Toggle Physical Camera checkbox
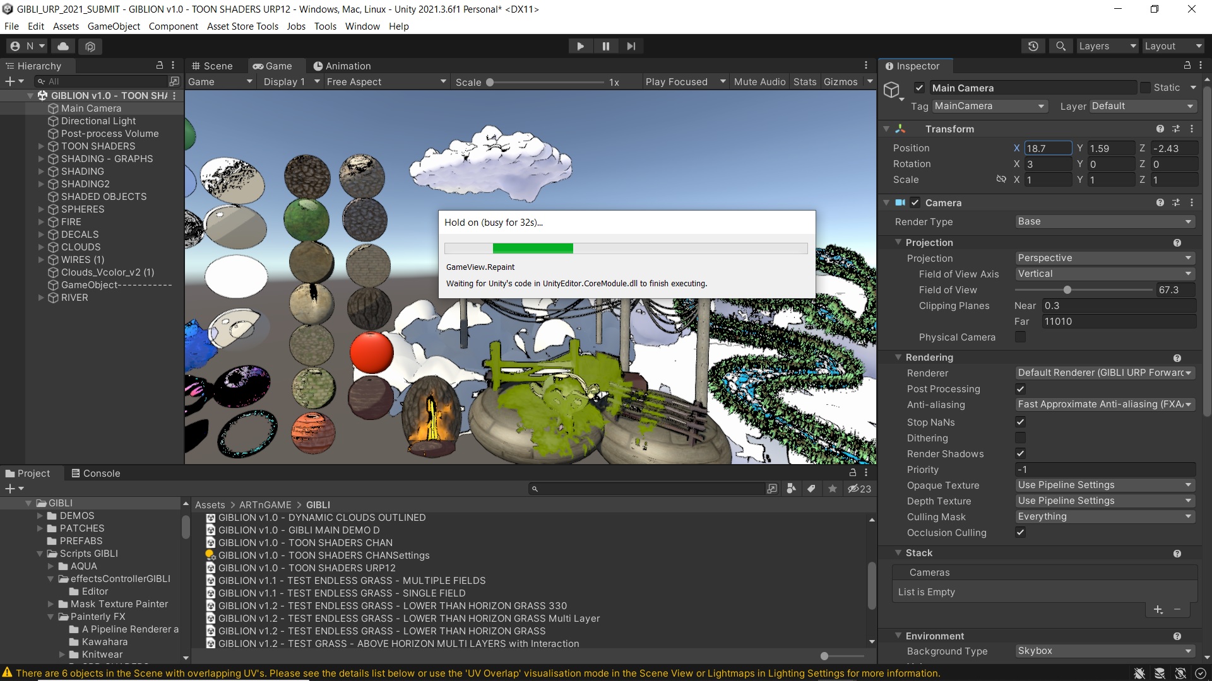The width and height of the screenshot is (1212, 681). tap(1020, 337)
